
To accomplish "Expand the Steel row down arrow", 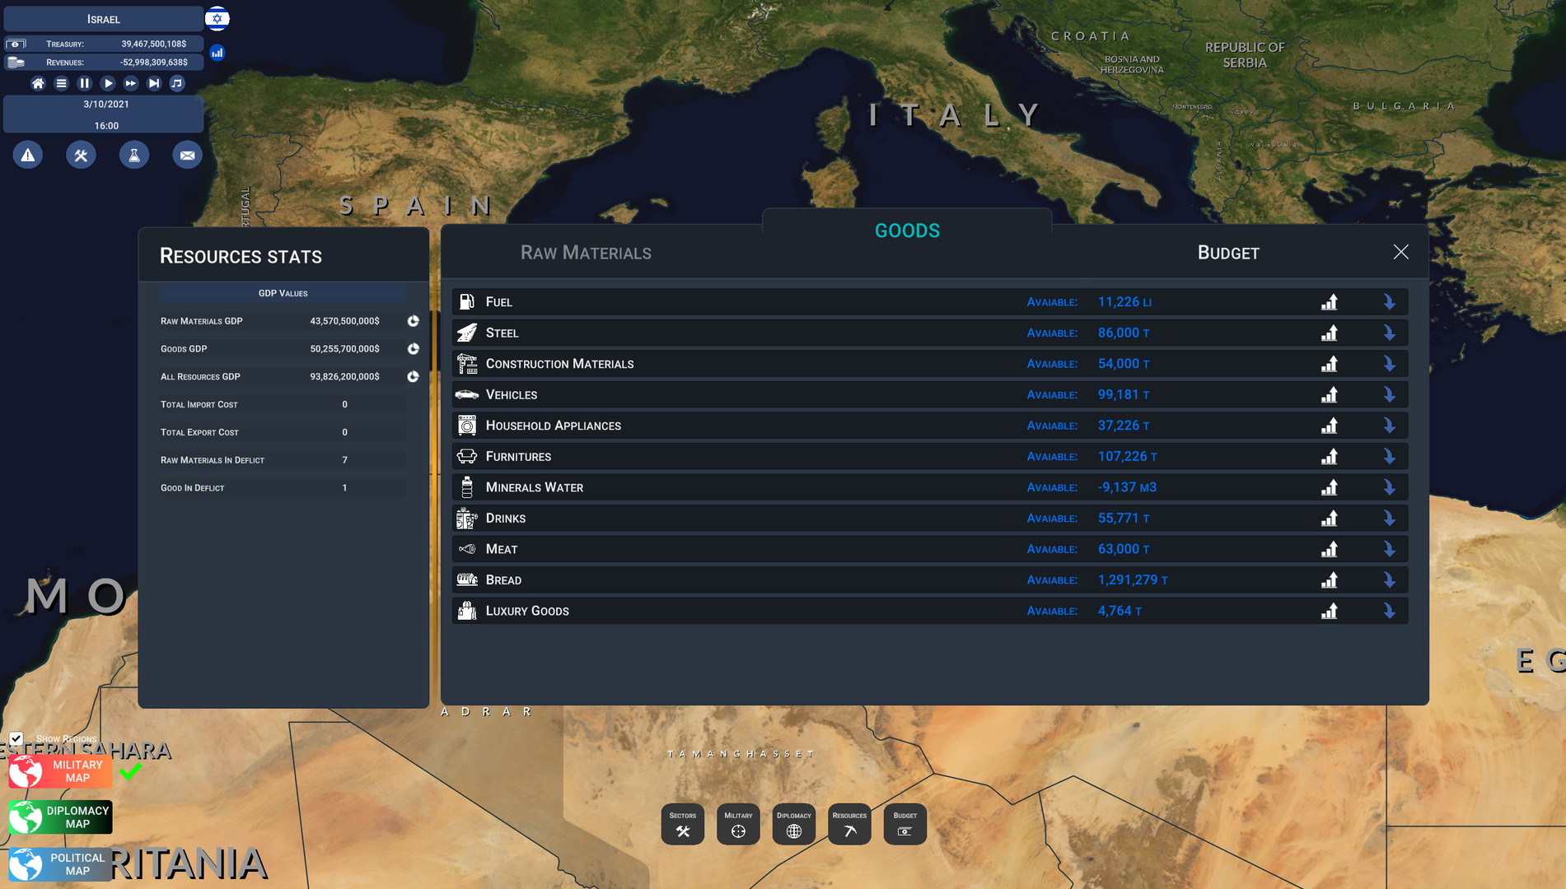I will point(1389,333).
